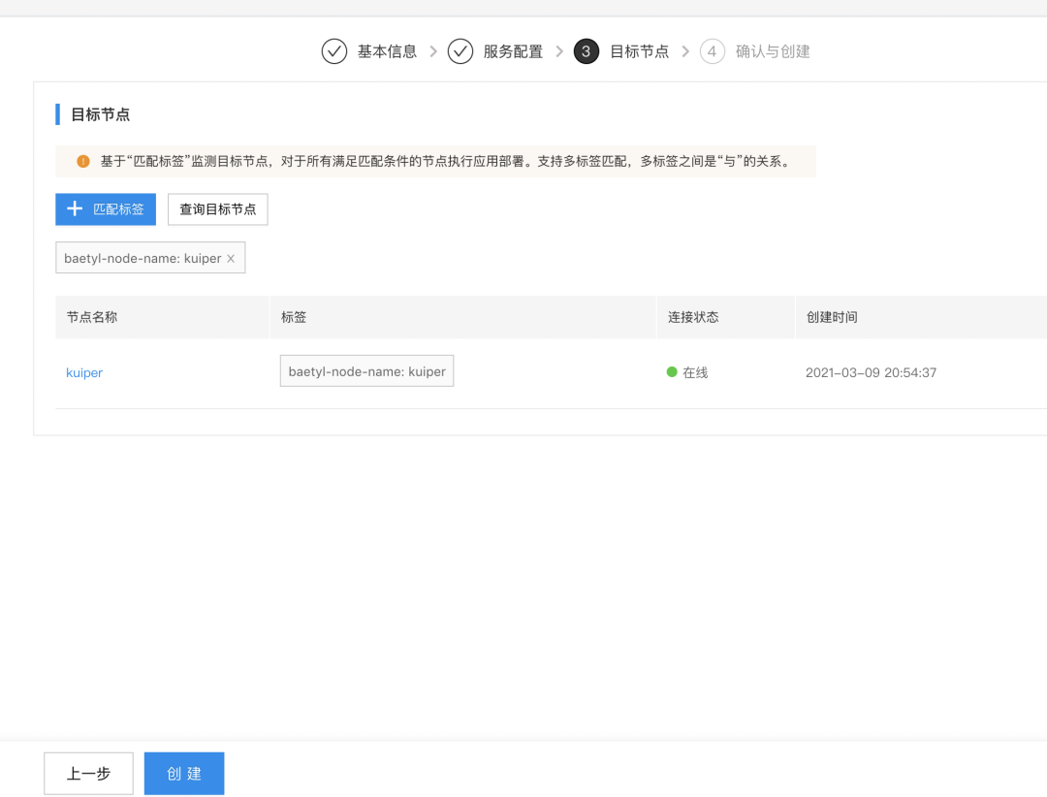Click arrow between 目标节点 and 确认与创建
Viewport: 1047px width, 797px height.
coord(685,51)
